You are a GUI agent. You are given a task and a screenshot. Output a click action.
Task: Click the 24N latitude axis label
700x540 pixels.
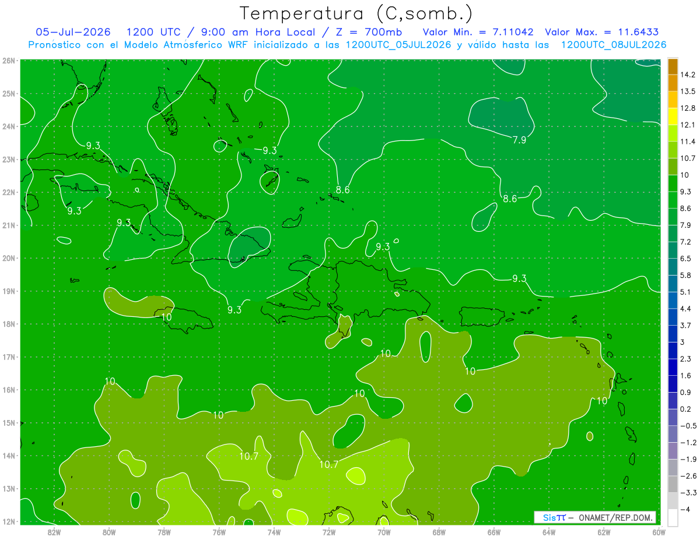click(x=8, y=126)
